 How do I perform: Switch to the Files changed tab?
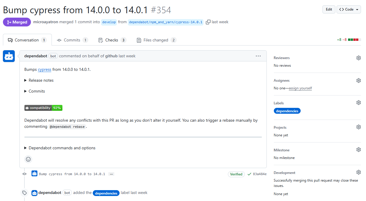coord(156,40)
